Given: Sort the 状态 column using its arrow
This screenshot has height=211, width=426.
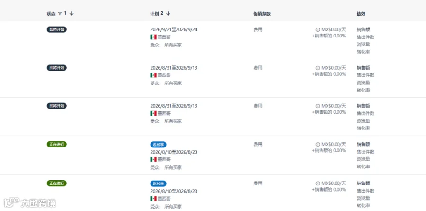Looking at the screenshot, I should [x=71, y=14].
